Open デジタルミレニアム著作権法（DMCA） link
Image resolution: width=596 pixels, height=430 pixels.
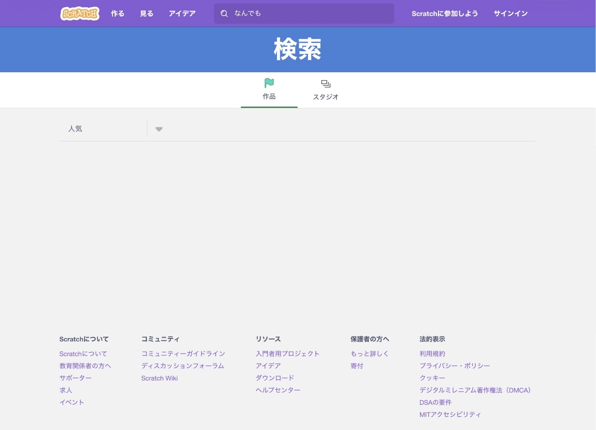point(475,390)
